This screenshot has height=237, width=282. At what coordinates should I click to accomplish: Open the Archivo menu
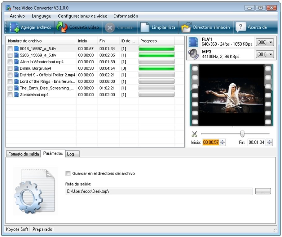[x=17, y=16]
